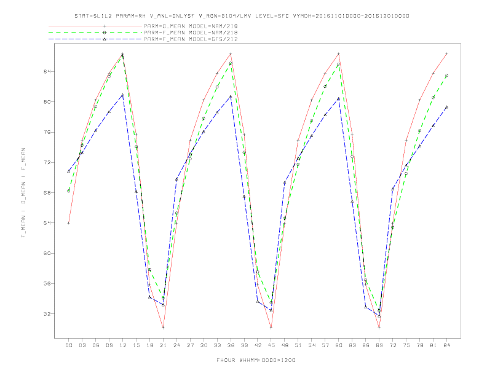Click y-axis tick label 64
487x376 pixels.
tap(47, 223)
